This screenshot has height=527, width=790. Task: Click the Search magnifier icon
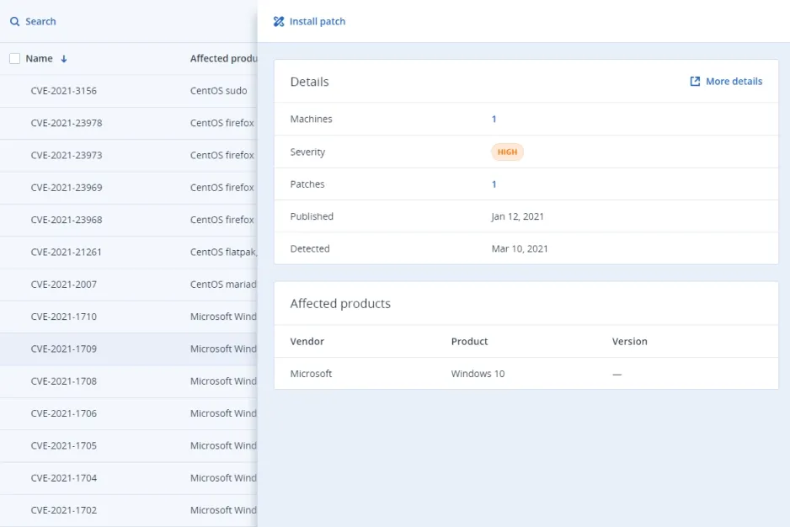click(14, 22)
